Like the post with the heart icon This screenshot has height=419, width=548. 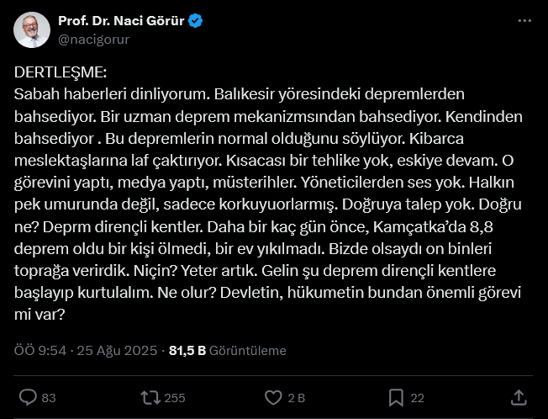(273, 397)
